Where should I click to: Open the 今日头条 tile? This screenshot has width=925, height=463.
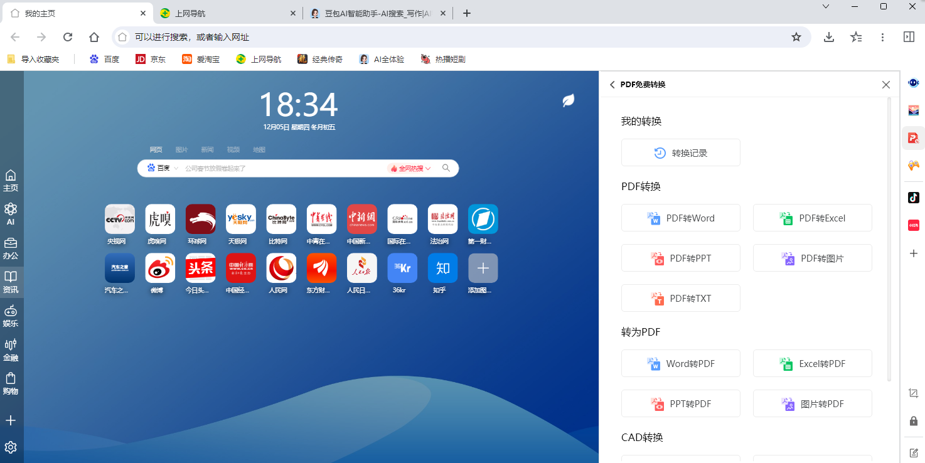coord(200,268)
